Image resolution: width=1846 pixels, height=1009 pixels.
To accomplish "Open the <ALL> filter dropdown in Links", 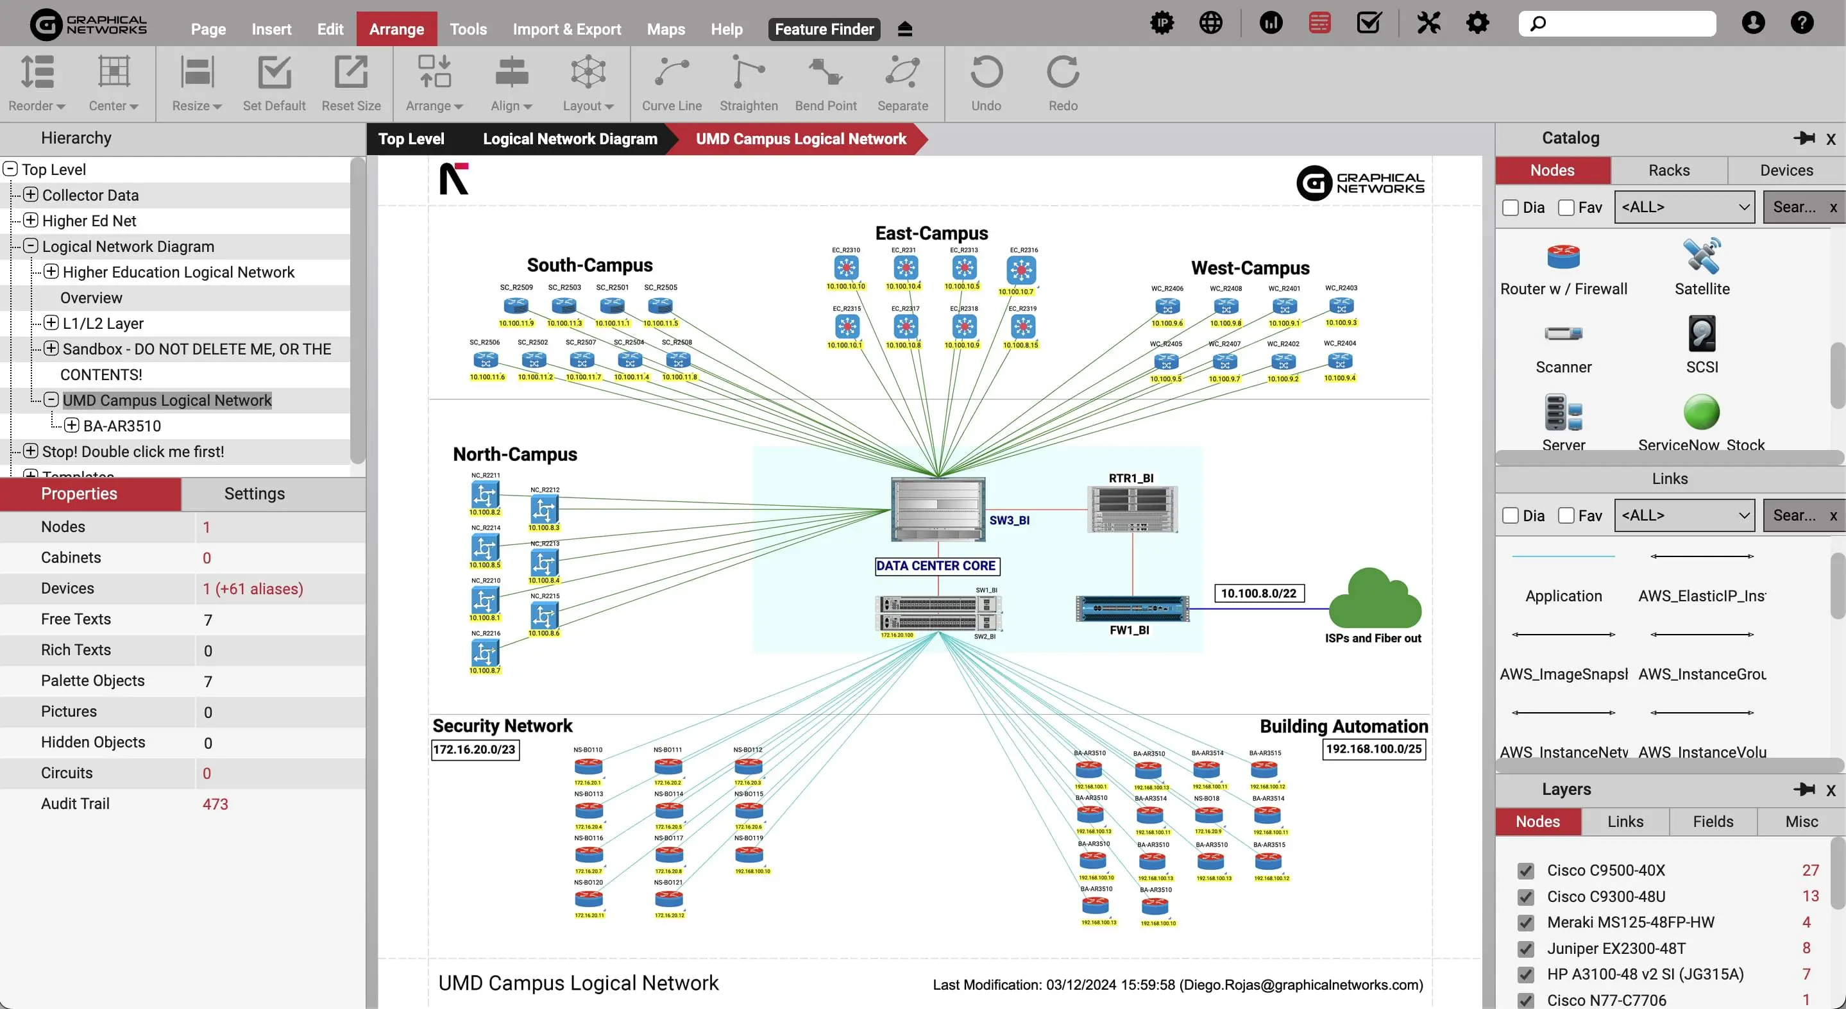I will [x=1684, y=515].
